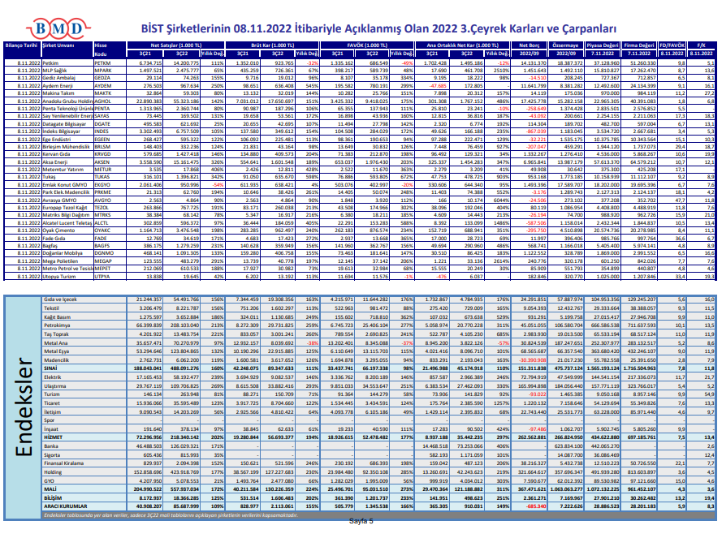Viewport: 722px width, 534px height.
Task: Click the 'ARACI KURUMLAR' row label
Action: click(x=66, y=506)
